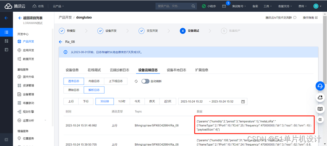Image resolution: width=327 pixels, height=146 pixels.
Task: Switch to the 设备信息 tab
Action: click(72, 70)
